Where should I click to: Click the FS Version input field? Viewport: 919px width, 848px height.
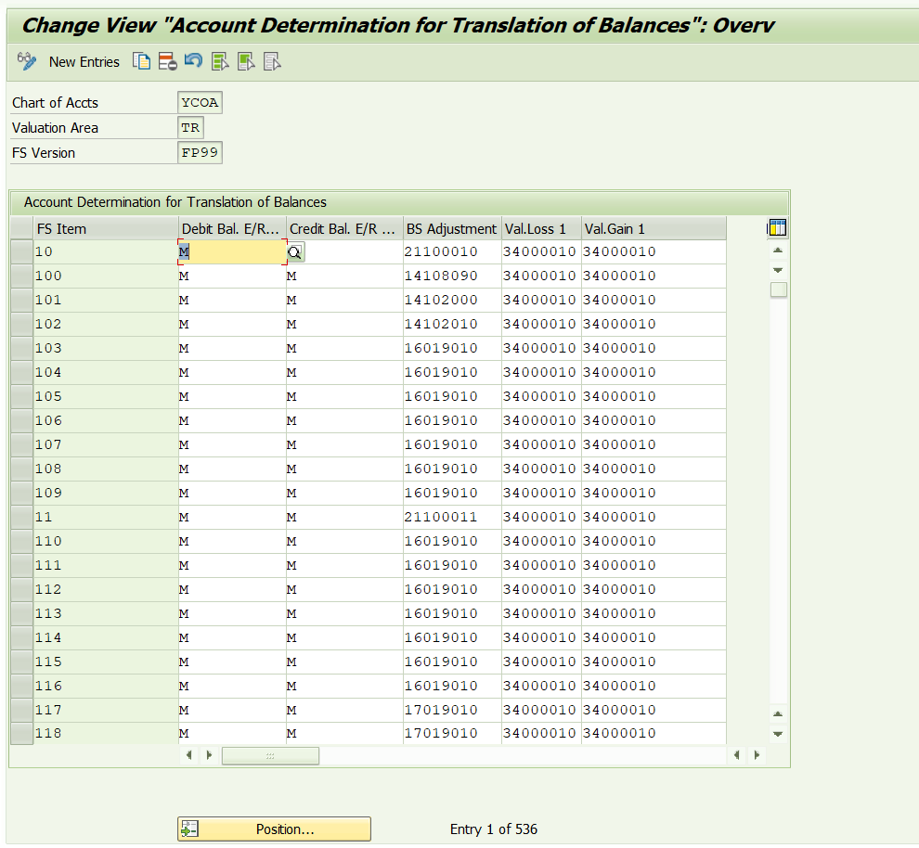(x=199, y=151)
